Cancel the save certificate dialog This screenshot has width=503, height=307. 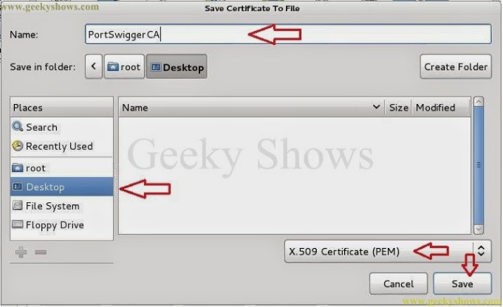point(398,283)
